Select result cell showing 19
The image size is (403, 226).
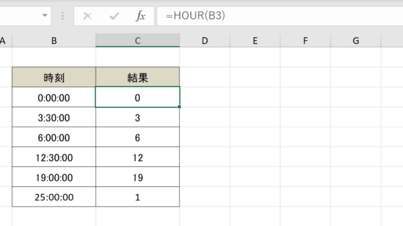pyautogui.click(x=137, y=177)
